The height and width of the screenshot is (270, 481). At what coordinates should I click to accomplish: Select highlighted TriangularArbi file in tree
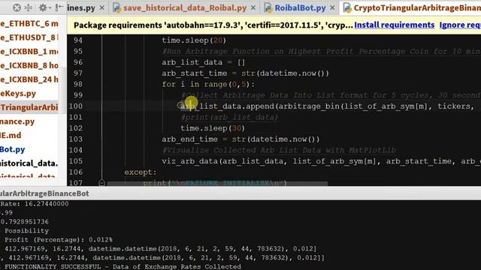pos(29,107)
